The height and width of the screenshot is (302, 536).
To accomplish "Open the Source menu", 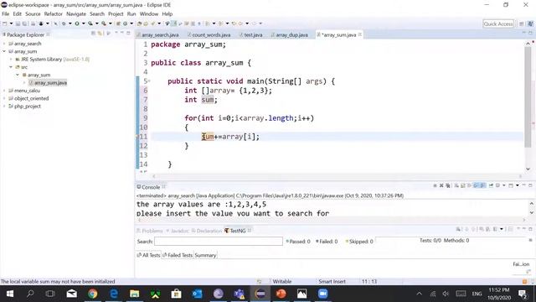I will [33, 14].
